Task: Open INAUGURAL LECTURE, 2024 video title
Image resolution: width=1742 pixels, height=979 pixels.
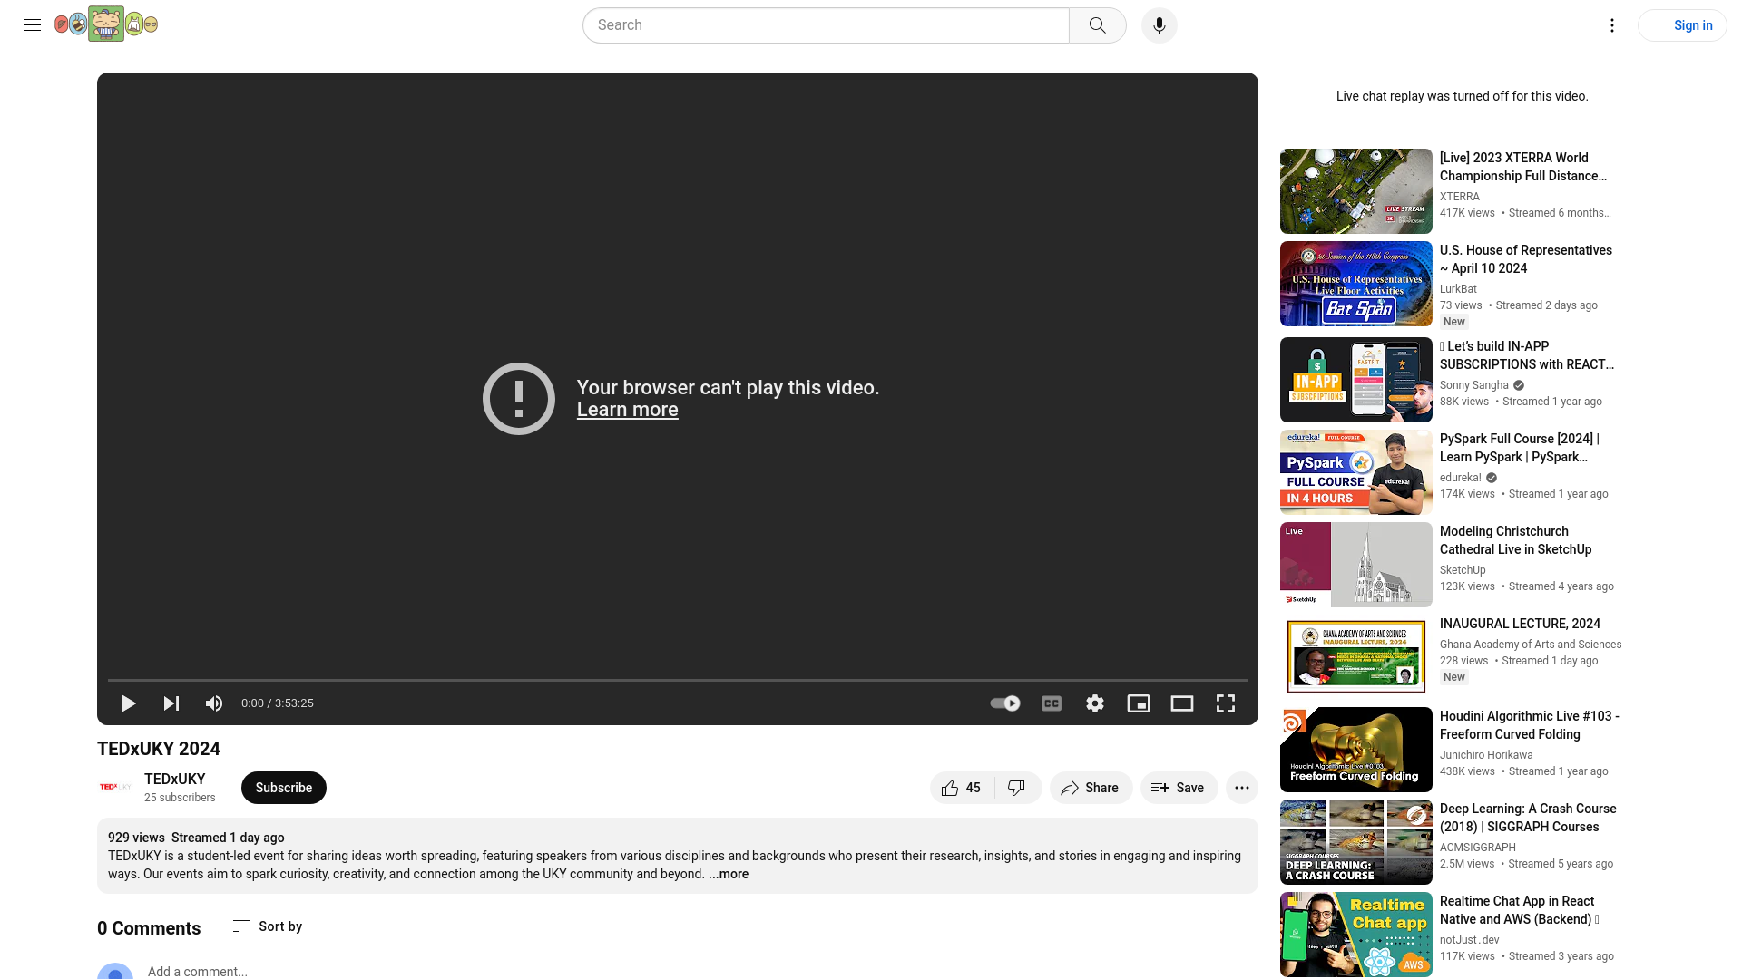Action: (x=1520, y=624)
